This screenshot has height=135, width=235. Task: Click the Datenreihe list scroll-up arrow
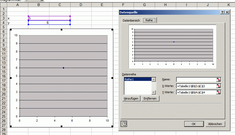pos(154,80)
